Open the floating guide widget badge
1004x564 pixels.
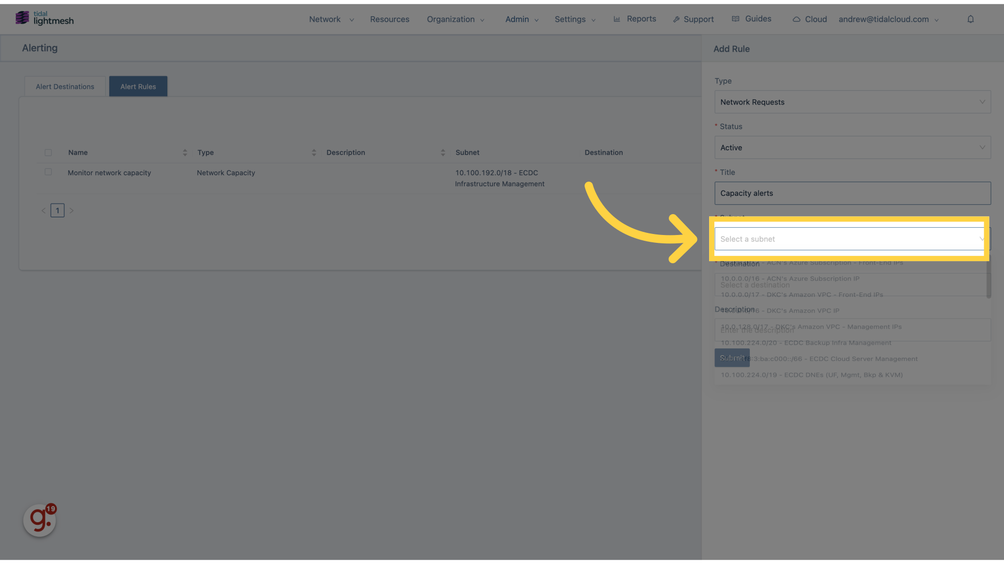click(40, 520)
